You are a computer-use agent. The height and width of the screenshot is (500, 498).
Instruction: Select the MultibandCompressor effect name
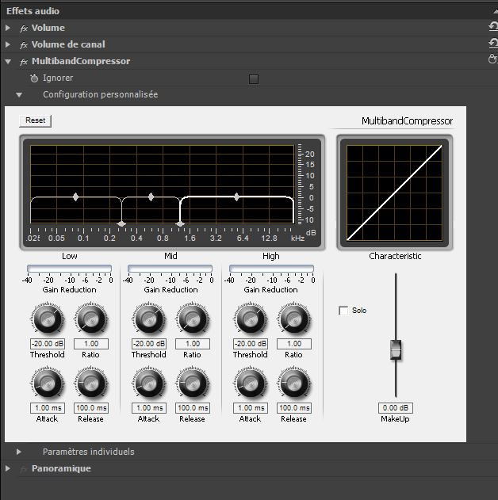point(81,61)
